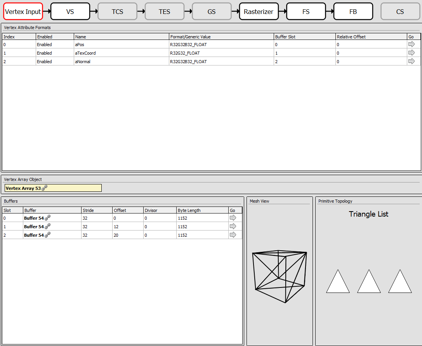422x346 pixels.
Task: Switch to the FS pipeline stage
Action: pyautogui.click(x=306, y=12)
